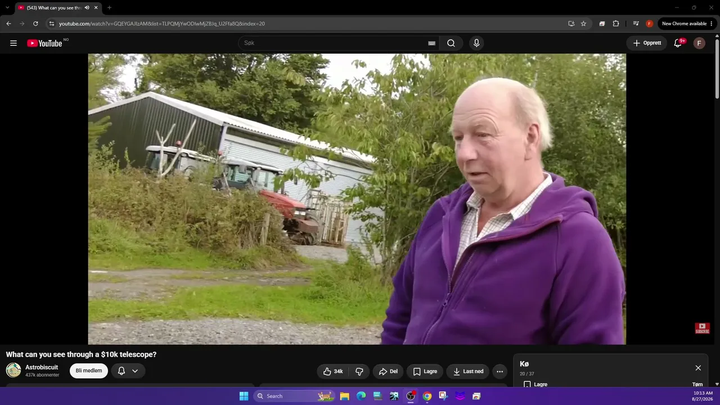Image resolution: width=720 pixels, height=405 pixels.
Task: Bookmark this page with the star
Action: 583,24
